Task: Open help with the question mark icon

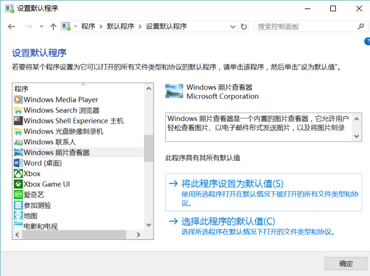Action: pyautogui.click(x=367, y=41)
